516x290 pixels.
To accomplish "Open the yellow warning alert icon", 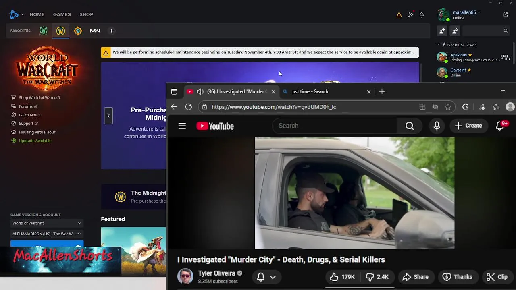I will [x=399, y=14].
